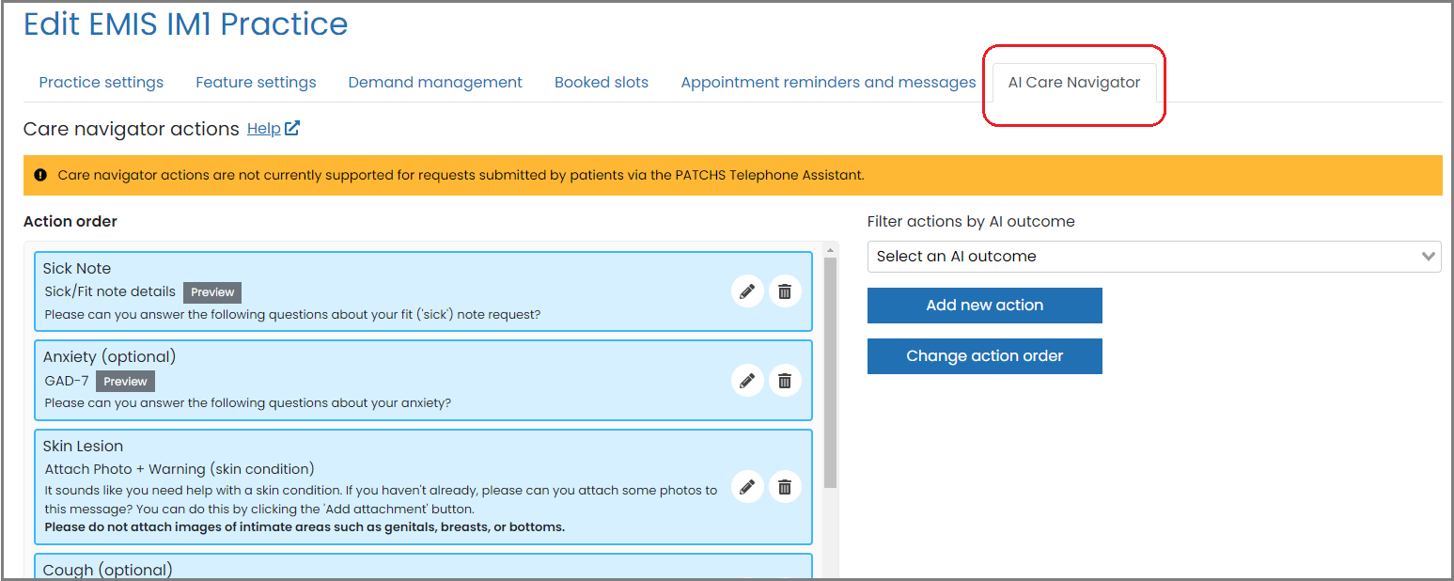Click the action list scrollbar
The image size is (1454, 581).
point(828,376)
